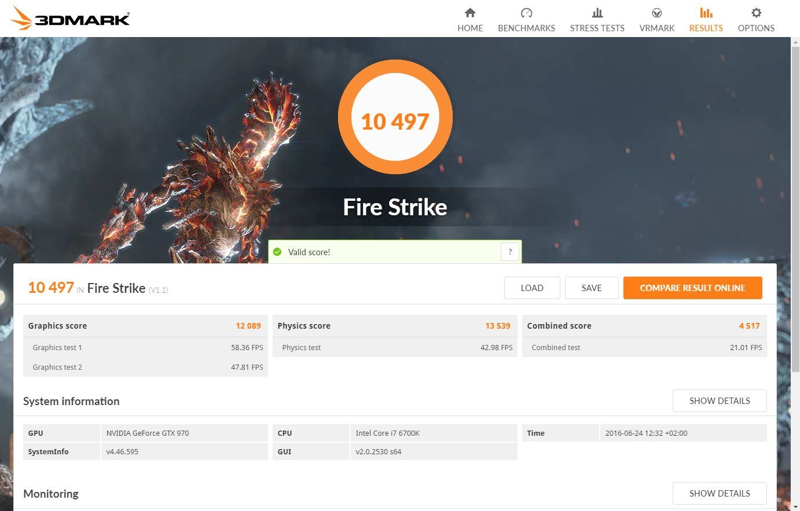Click the Combined test row label
This screenshot has height=511, width=800.
pos(556,347)
